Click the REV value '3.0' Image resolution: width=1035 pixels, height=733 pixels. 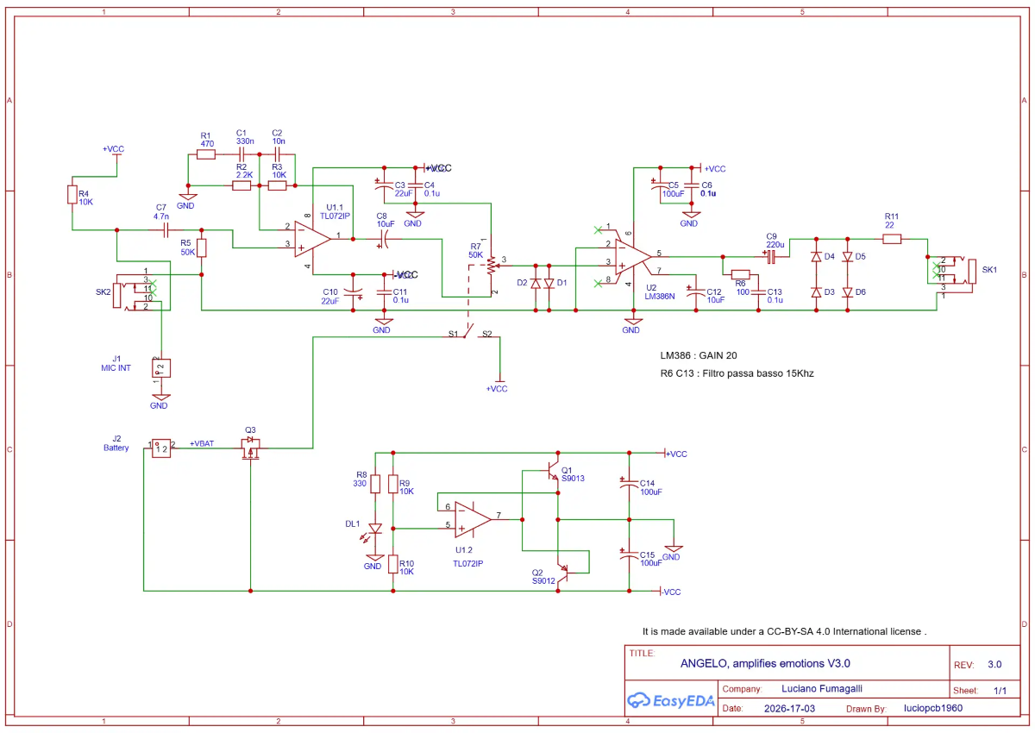tap(994, 665)
